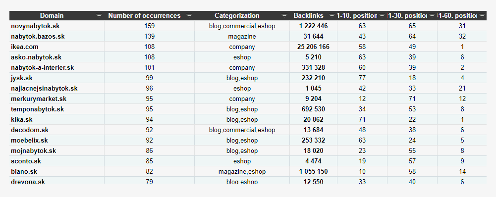Open the Domain column filter icon

99,16
